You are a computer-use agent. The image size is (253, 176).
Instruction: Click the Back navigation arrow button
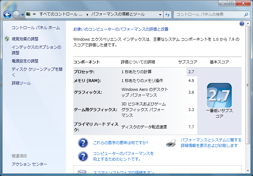(x=7, y=15)
